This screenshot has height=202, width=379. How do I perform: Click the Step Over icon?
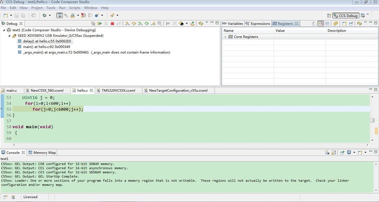[134, 23]
